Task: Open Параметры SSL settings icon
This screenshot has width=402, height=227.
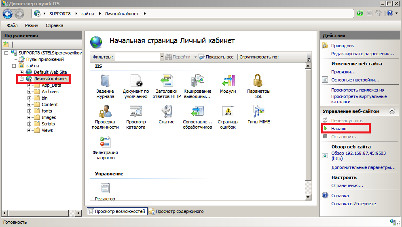Action: point(259,86)
